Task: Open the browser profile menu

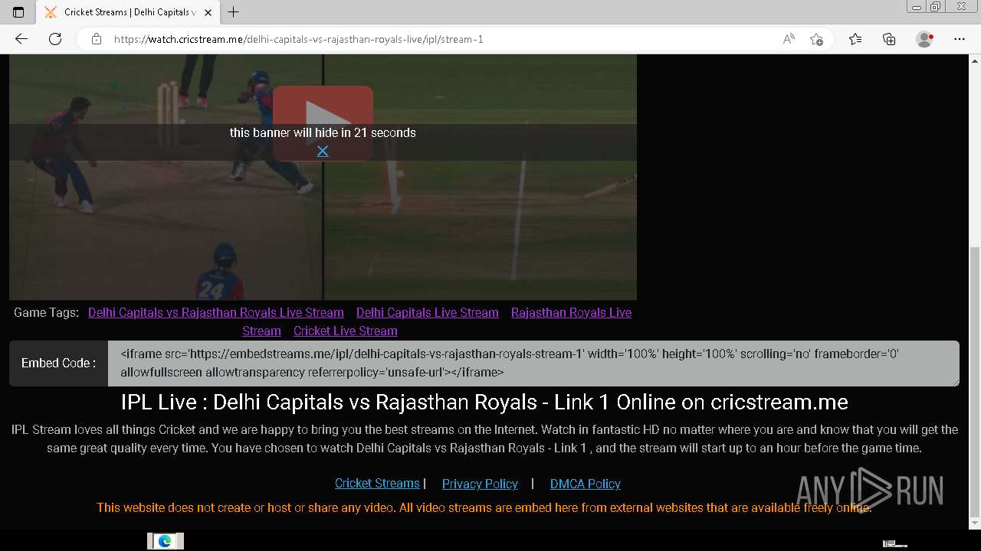Action: click(x=924, y=39)
